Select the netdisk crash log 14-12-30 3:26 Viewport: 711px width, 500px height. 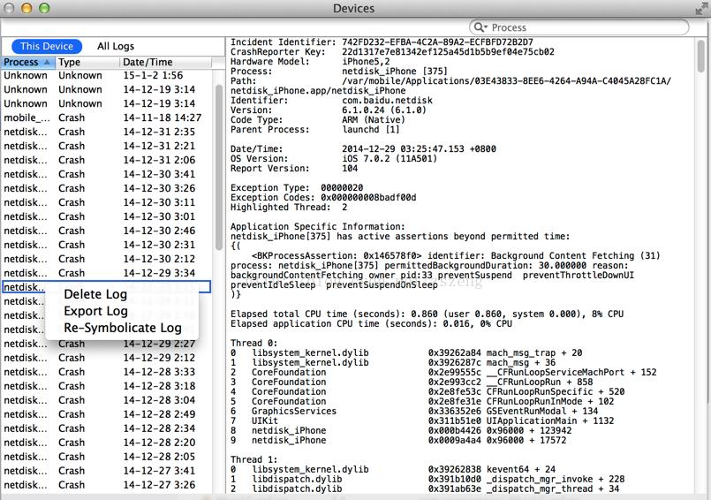(107, 188)
